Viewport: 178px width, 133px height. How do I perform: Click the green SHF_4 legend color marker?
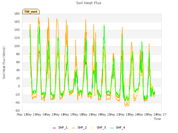coord(112,128)
